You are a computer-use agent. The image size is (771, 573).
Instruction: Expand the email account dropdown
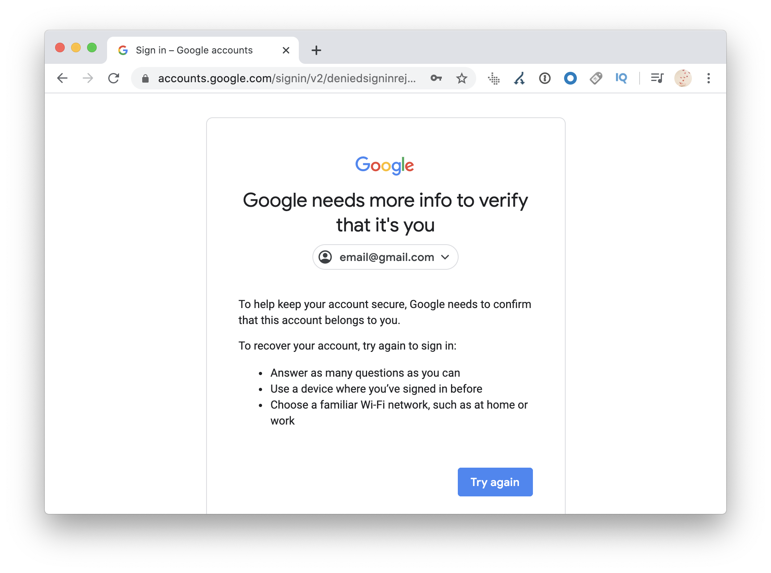tap(445, 257)
